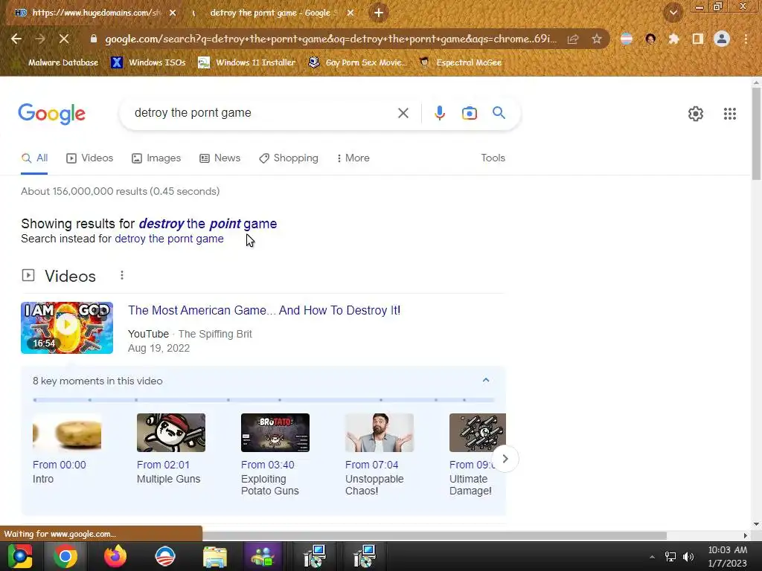Switch to the News results tab
Screen dimensions: 762x571
220,158
